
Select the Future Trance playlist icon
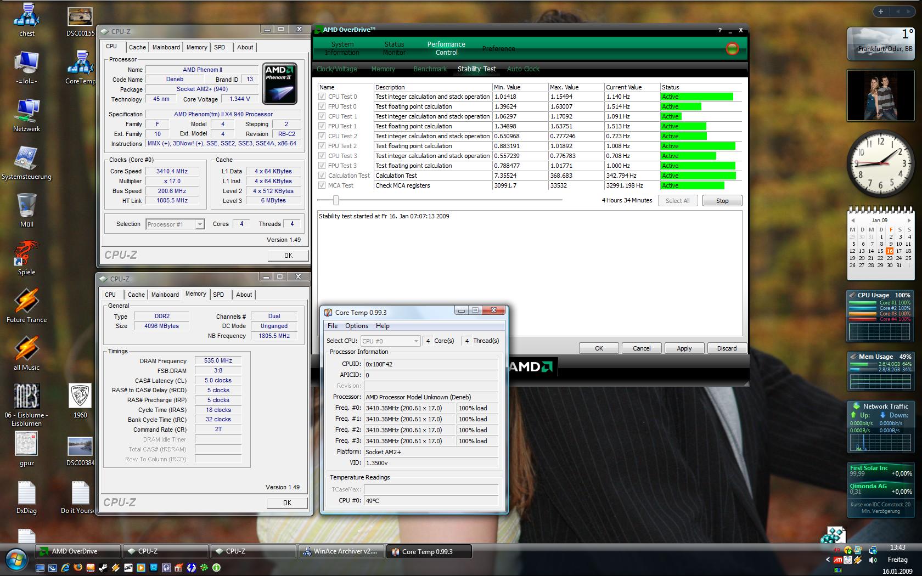(26, 306)
